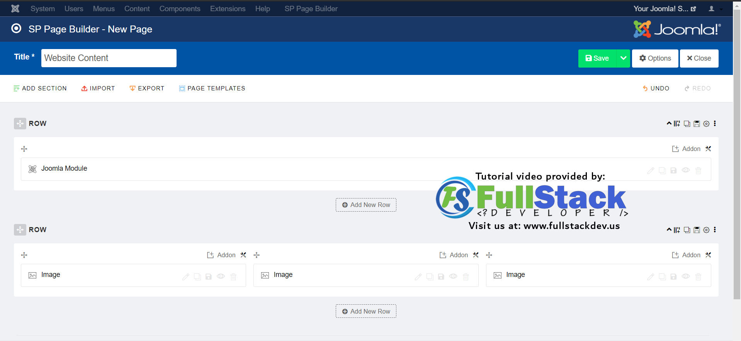Click the Title input field

tap(109, 58)
